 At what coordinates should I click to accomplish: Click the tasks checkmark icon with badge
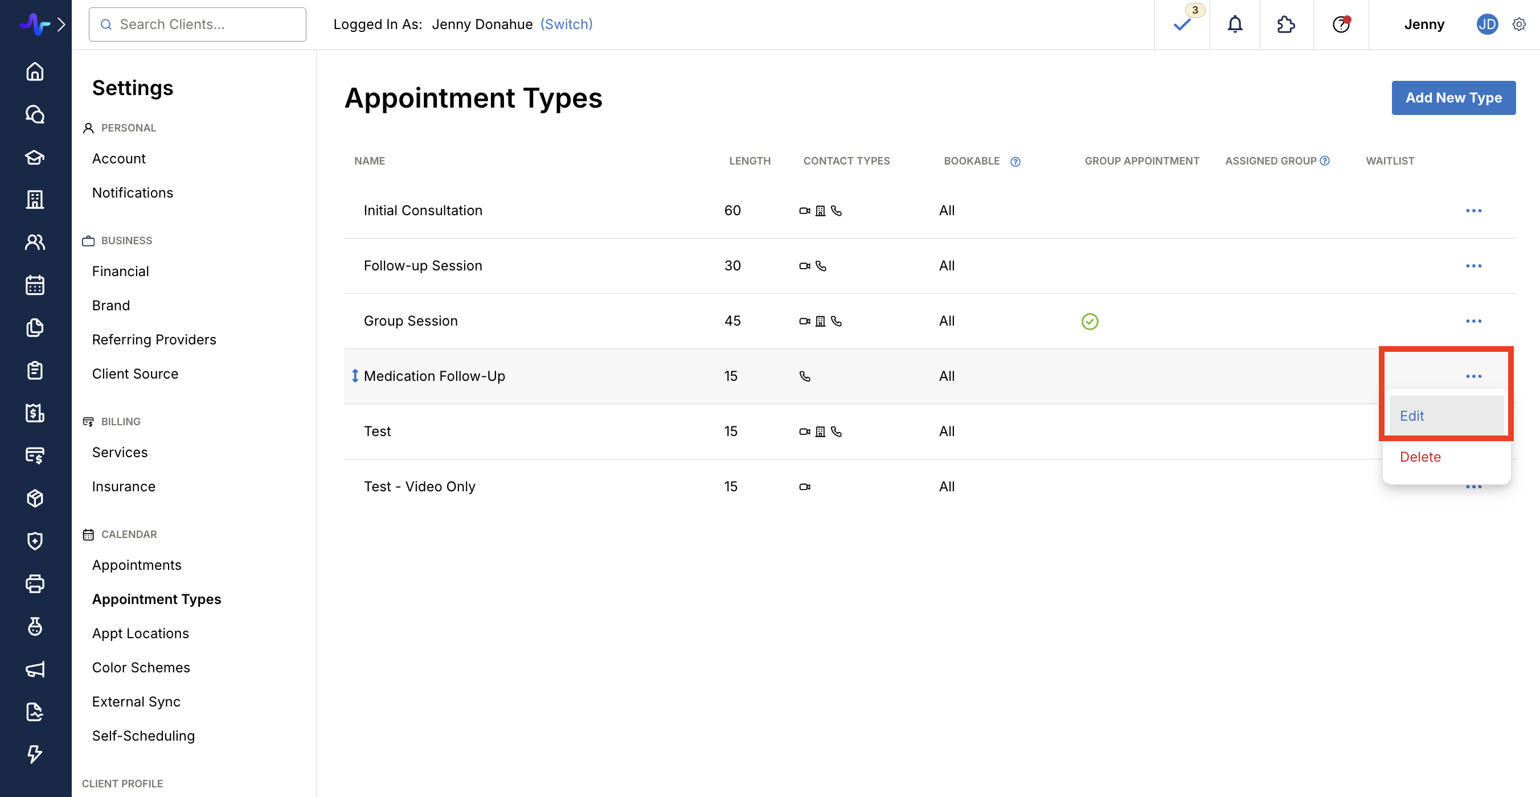(1182, 24)
